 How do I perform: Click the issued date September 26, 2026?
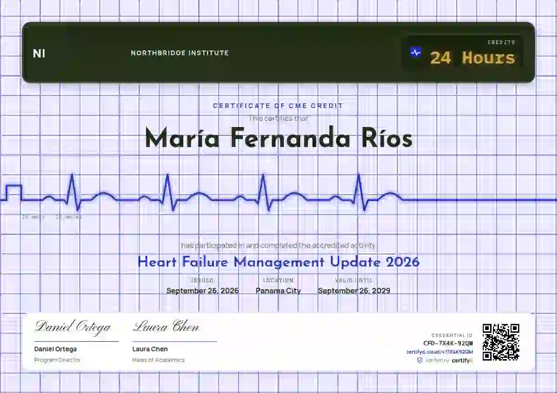[x=202, y=291]
